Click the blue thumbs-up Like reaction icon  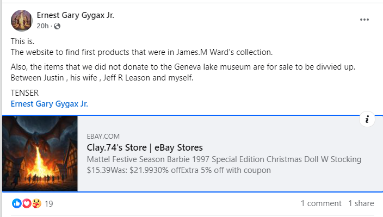click(x=17, y=203)
